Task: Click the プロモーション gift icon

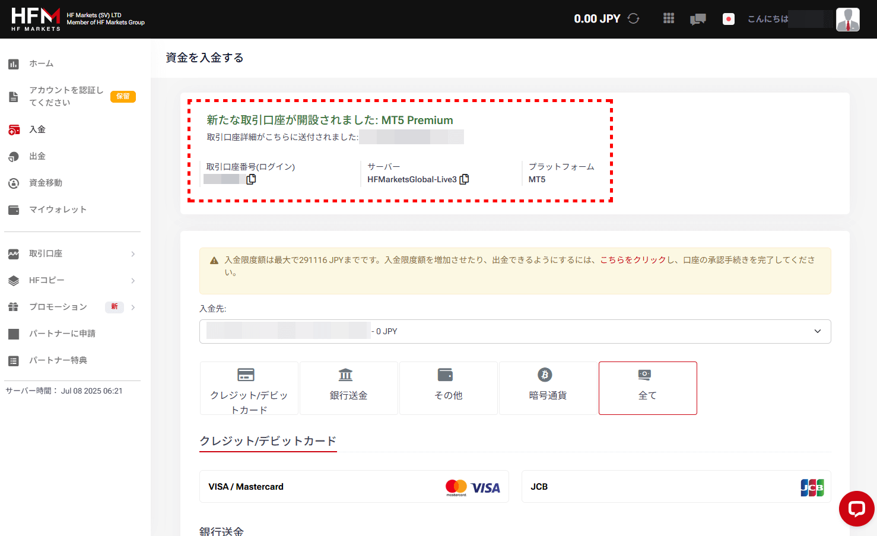Action: click(x=14, y=307)
